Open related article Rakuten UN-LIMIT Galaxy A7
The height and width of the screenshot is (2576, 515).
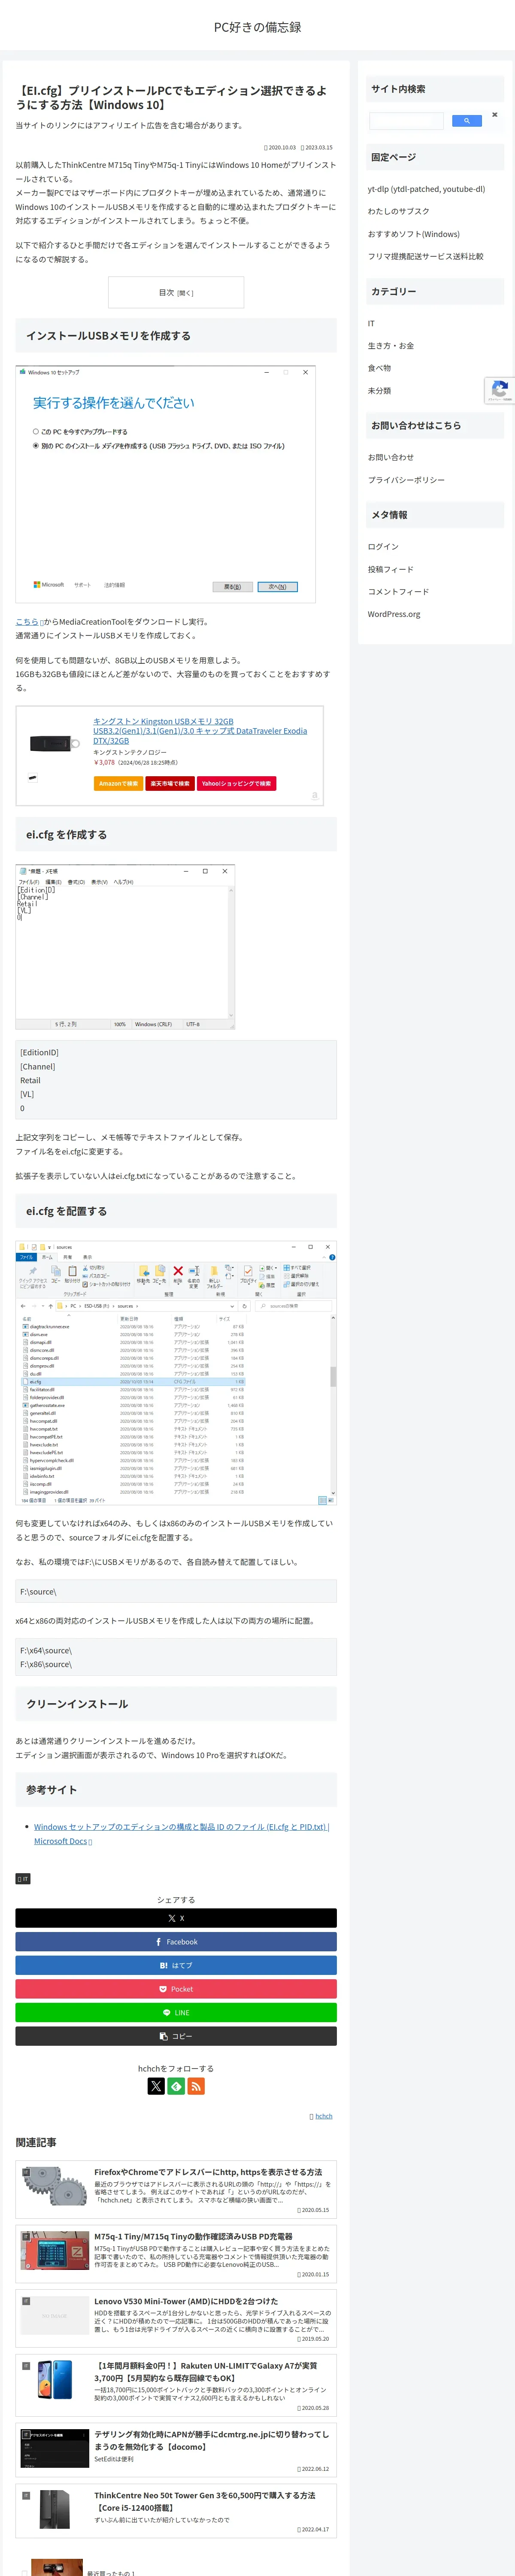176,2386
